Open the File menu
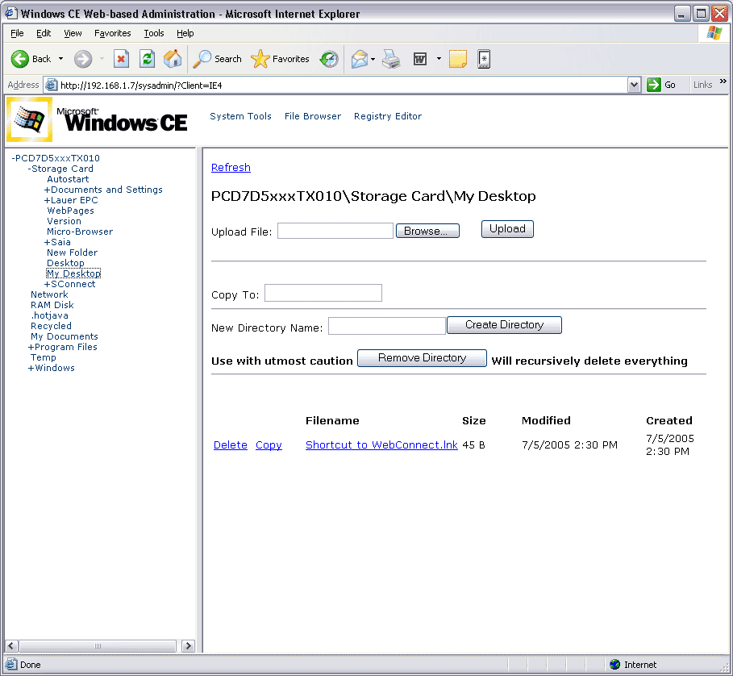The width and height of the screenshot is (733, 676). click(17, 33)
